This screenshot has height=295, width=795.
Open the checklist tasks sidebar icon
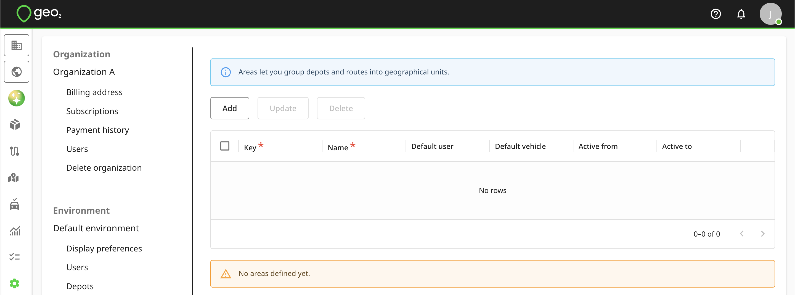click(x=15, y=257)
